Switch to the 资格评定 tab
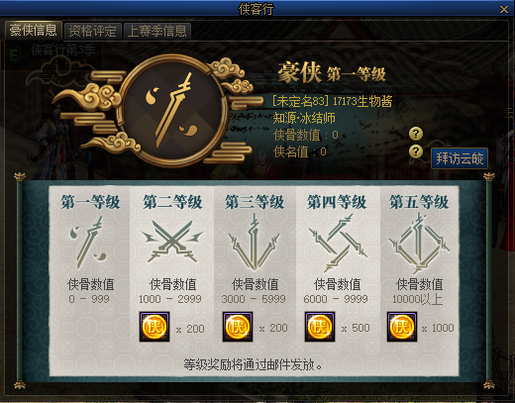This screenshot has height=403, width=515. [93, 31]
